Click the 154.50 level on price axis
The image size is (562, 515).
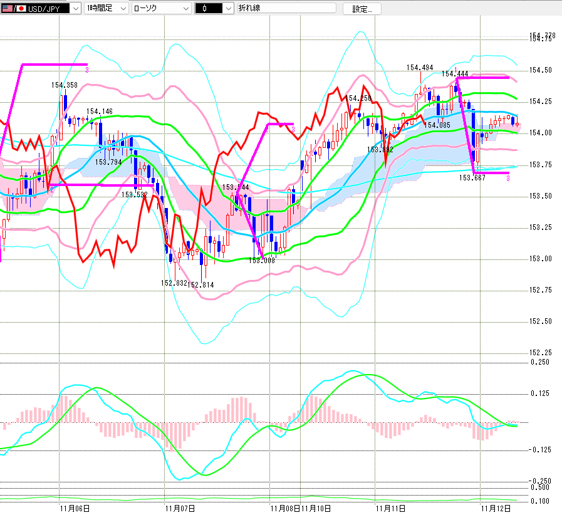[540, 70]
